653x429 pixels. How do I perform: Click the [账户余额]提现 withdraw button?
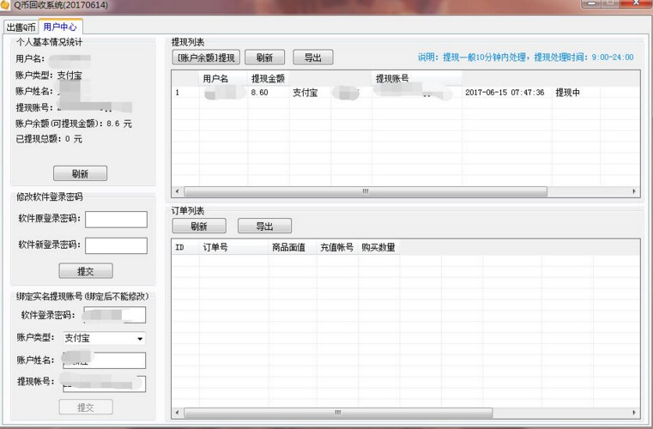[x=204, y=57]
